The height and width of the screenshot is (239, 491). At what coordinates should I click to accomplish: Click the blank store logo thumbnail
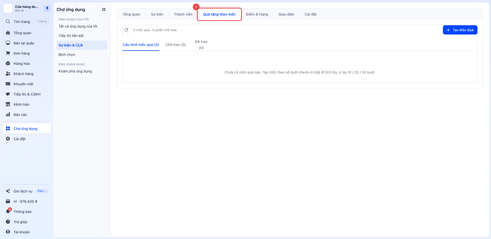click(8, 8)
